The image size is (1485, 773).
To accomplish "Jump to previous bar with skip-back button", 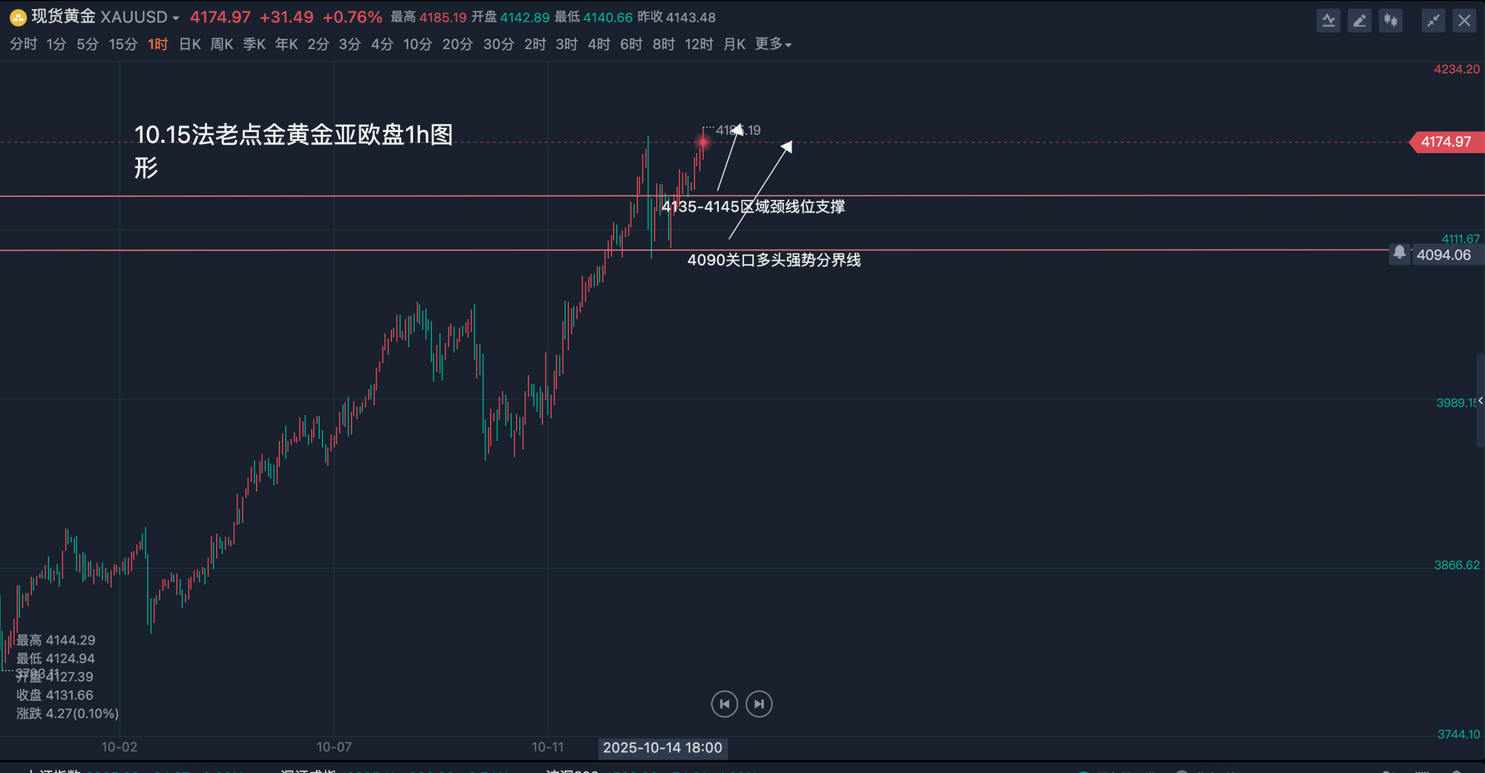I will (724, 704).
